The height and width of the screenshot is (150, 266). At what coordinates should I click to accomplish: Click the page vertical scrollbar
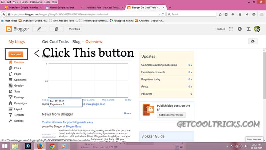[x=264, y=76]
